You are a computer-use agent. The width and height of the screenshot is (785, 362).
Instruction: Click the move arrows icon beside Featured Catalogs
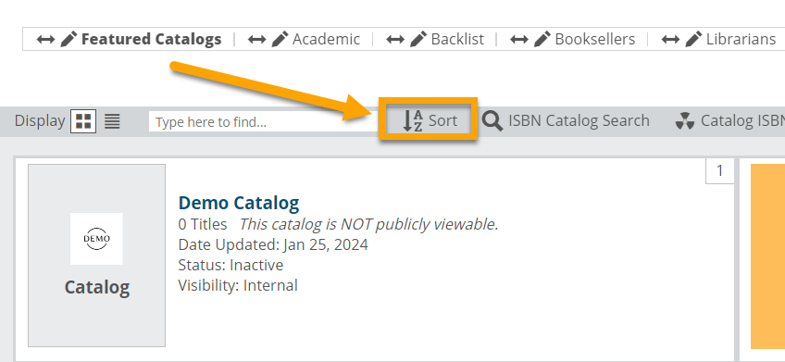pos(45,39)
